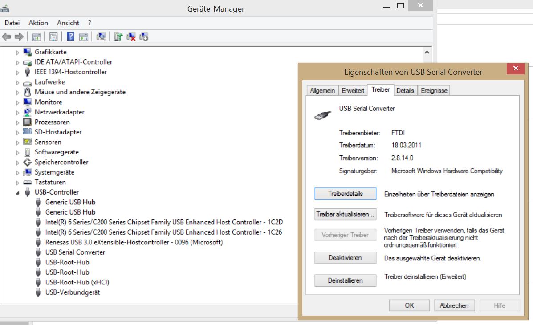Select the Tastaturen keyboard icon
Viewport: 533px width, 325px height.
28,182
